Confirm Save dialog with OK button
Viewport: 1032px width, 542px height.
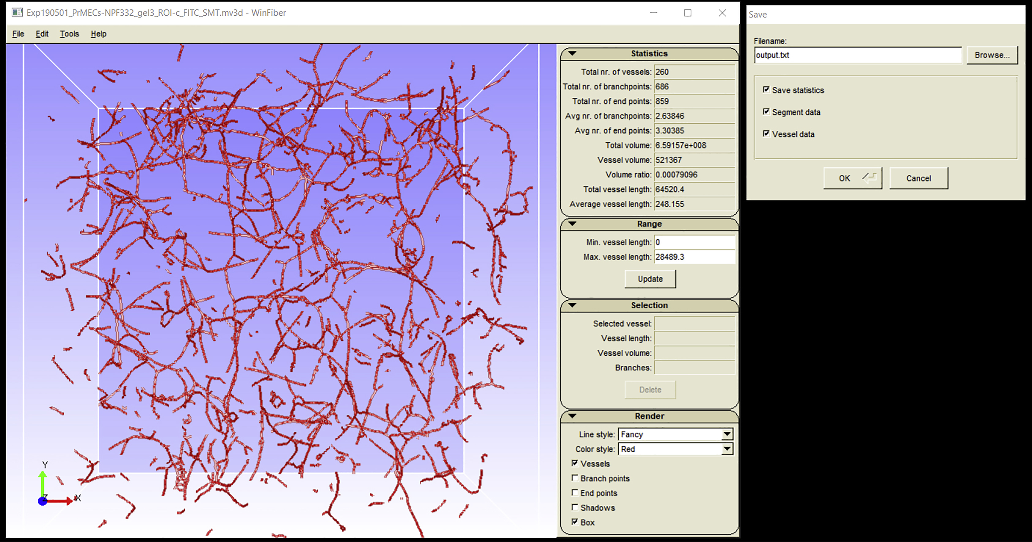[853, 178]
